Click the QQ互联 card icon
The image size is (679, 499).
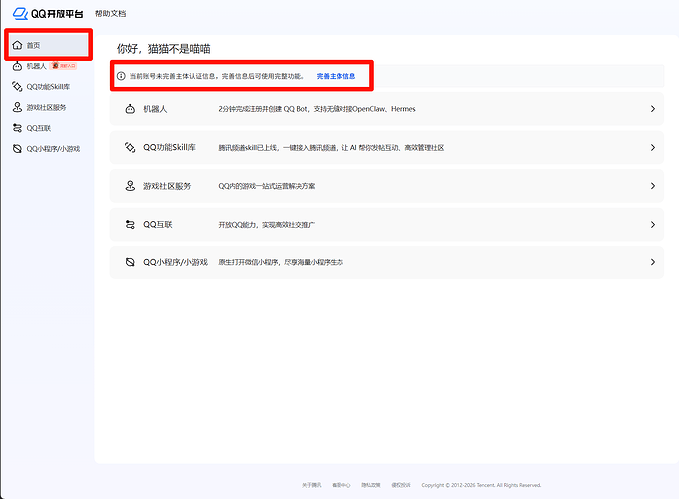pos(130,225)
